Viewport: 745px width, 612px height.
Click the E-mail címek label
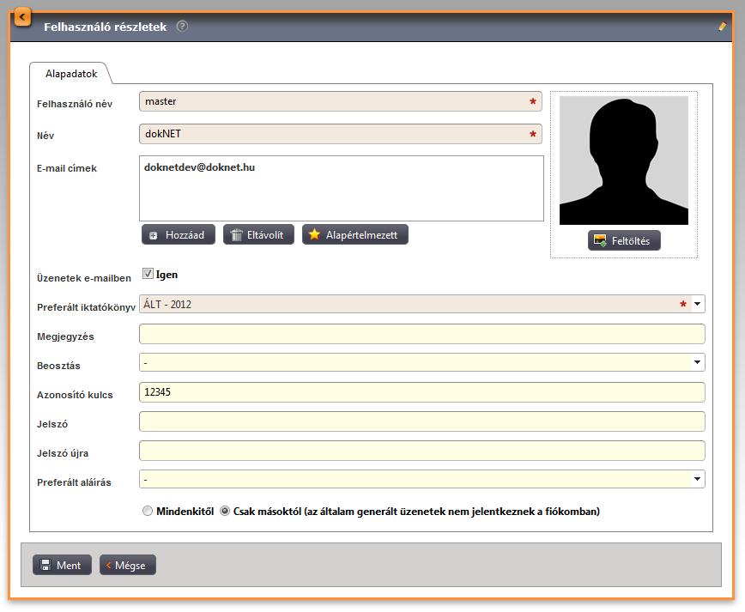67,168
